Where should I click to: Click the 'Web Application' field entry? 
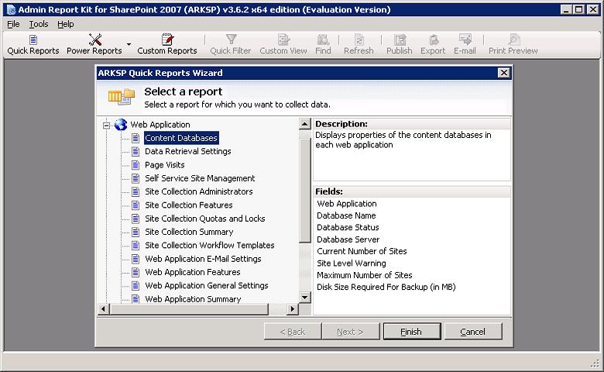(347, 204)
